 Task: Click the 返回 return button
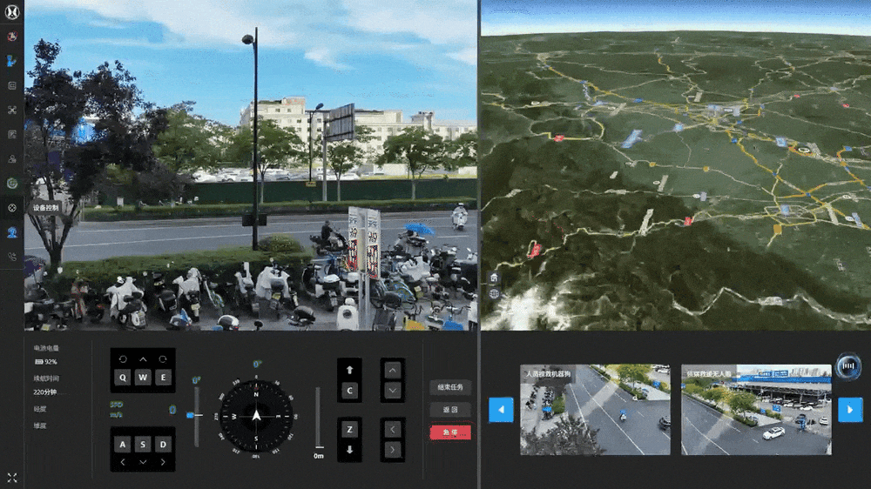pos(449,409)
